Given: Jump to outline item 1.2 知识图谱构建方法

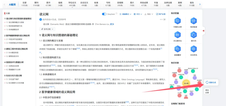Looking at the screenshot, I should point(14,26).
